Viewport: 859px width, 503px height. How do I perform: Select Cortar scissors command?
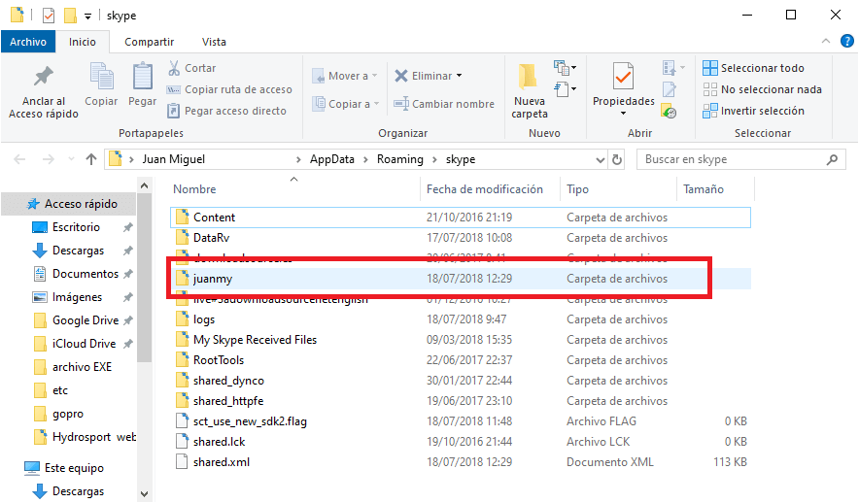point(191,68)
